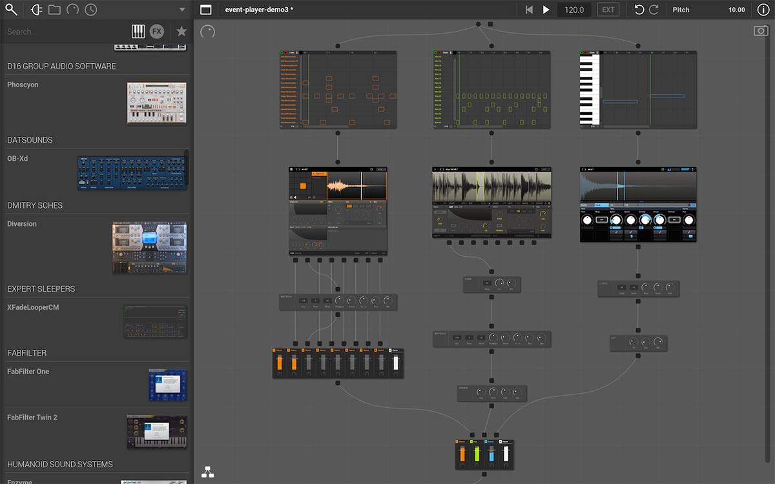The image size is (775, 484).
Task: Start playback with the play button
Action: click(546, 10)
